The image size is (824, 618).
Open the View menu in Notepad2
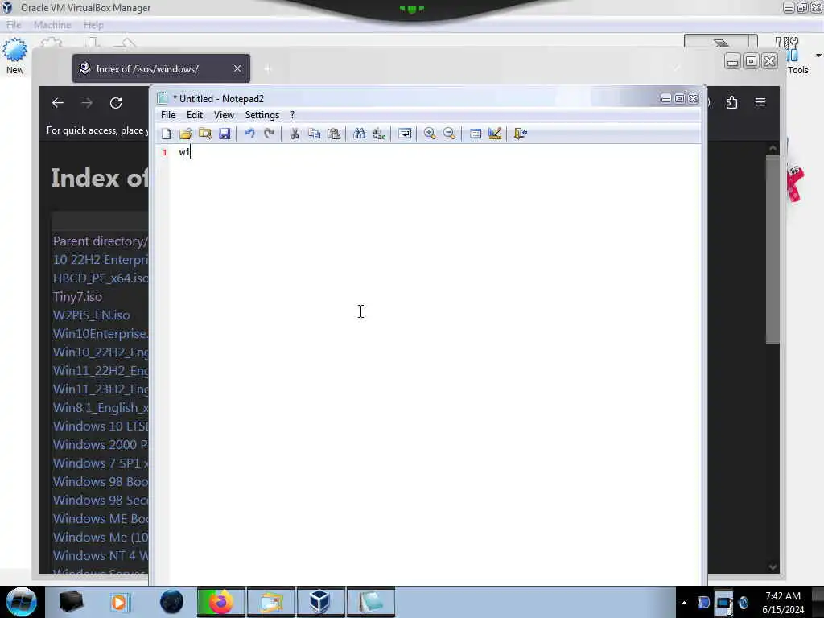click(224, 114)
